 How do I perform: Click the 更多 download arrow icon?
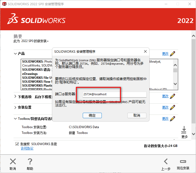[184, 130]
